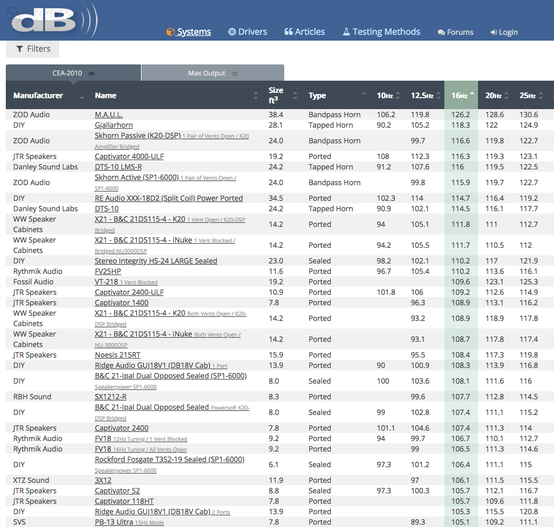554x527 pixels.
Task: Click the Testing Methods flask icon
Action: (346, 32)
